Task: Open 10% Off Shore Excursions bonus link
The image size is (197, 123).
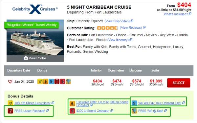Action: [x=33, y=103]
